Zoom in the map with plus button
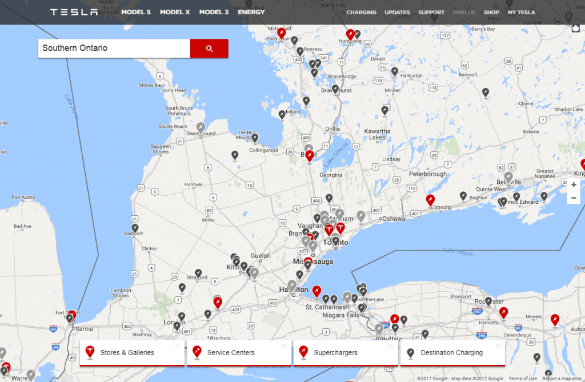The height and width of the screenshot is (382, 585). (x=574, y=184)
